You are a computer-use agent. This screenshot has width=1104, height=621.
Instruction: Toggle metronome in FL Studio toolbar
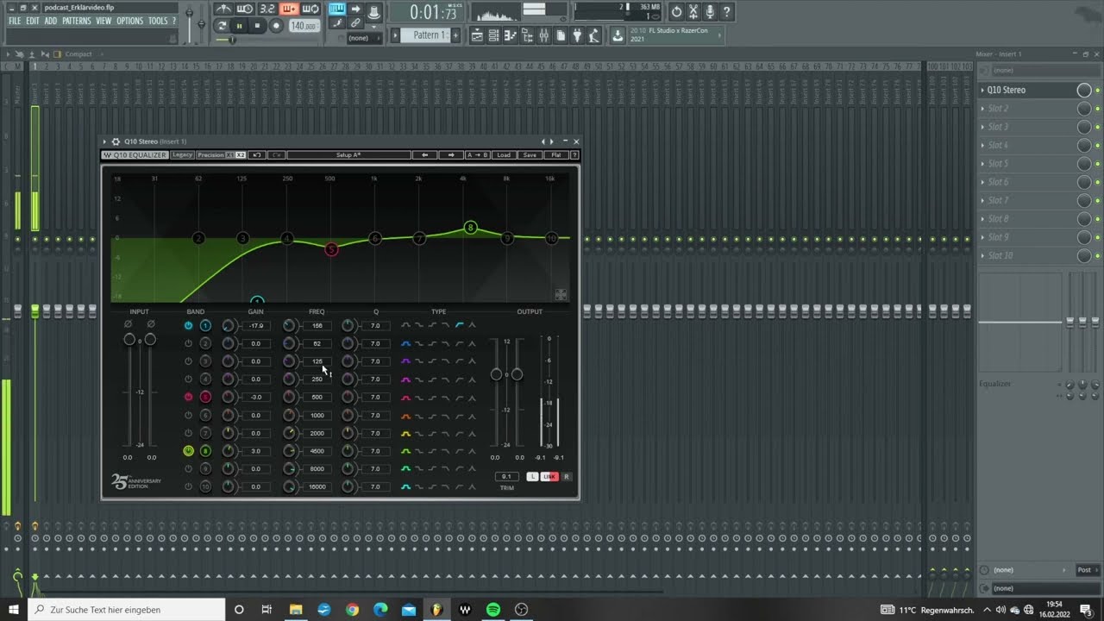coord(223,9)
